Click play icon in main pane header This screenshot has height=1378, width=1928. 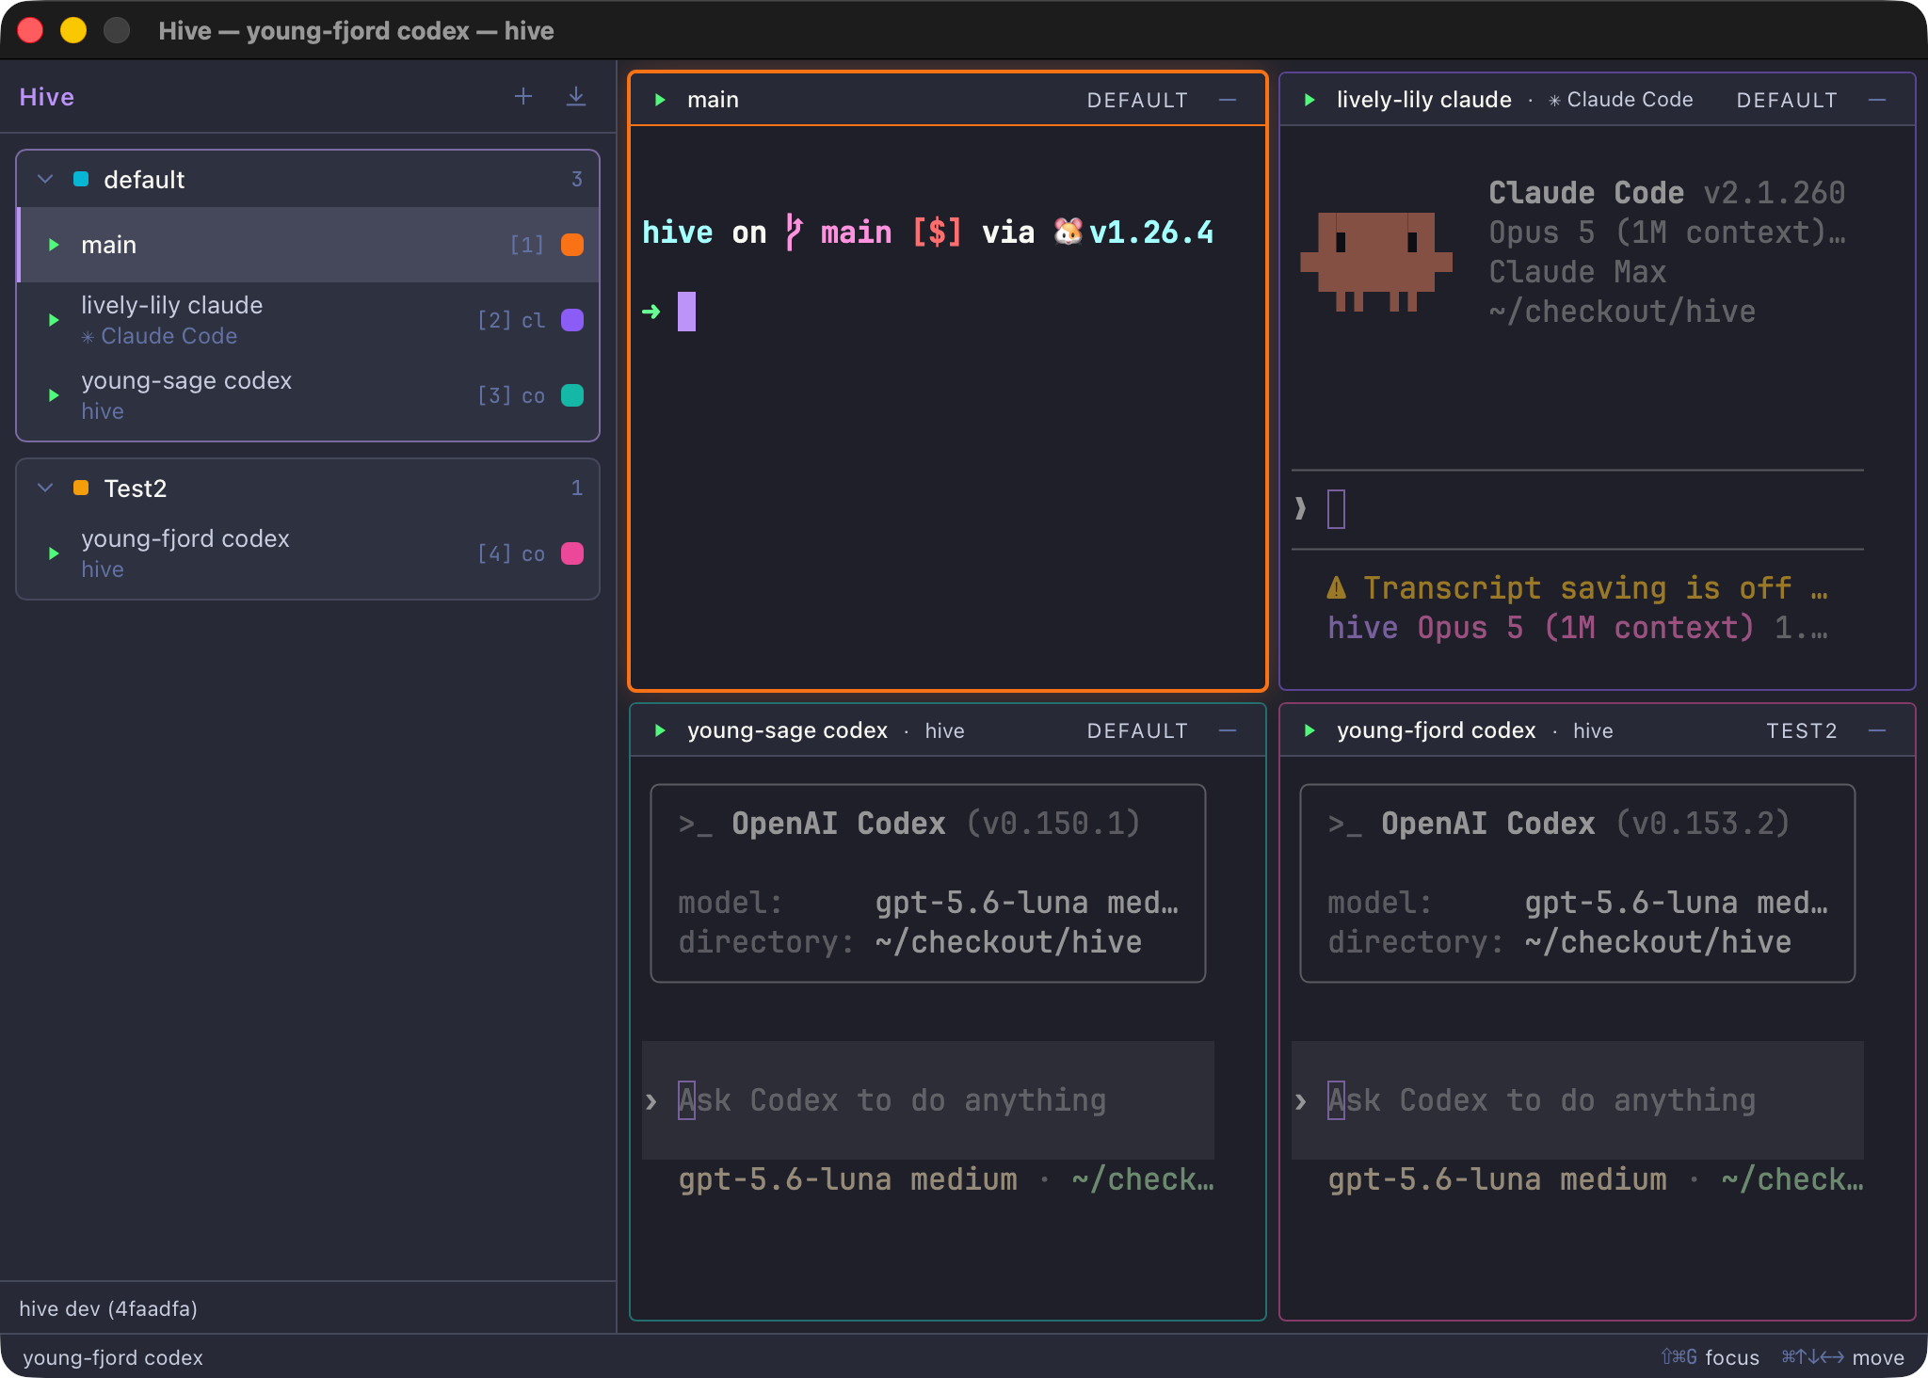660,100
